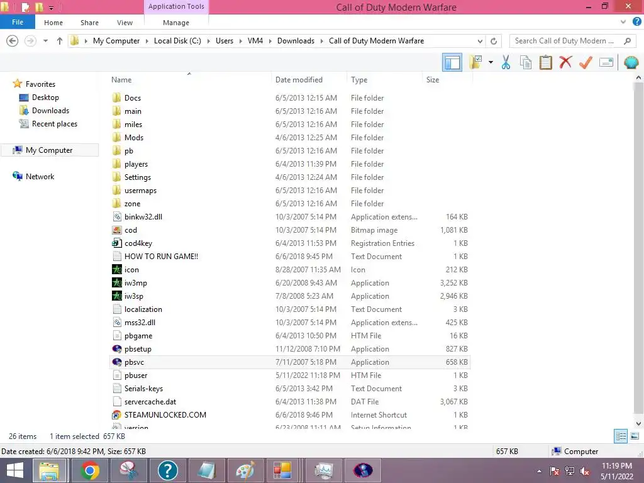The width and height of the screenshot is (644, 483).
Task: Click the binkw32.dll file icon
Action: pyautogui.click(x=116, y=217)
